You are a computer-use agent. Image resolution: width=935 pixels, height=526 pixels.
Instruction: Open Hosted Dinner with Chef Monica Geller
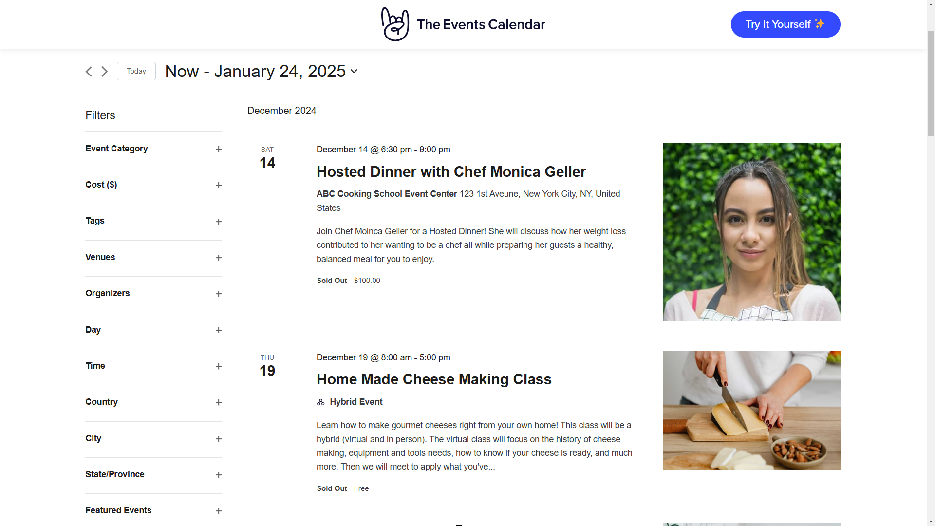451,172
